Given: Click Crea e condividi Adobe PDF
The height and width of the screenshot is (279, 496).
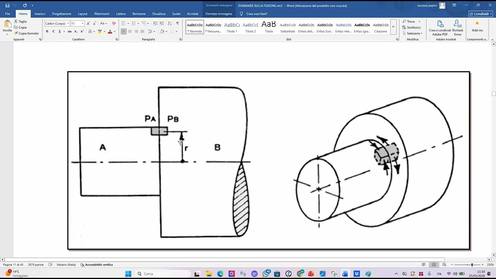Looking at the screenshot, I should pyautogui.click(x=440, y=28).
